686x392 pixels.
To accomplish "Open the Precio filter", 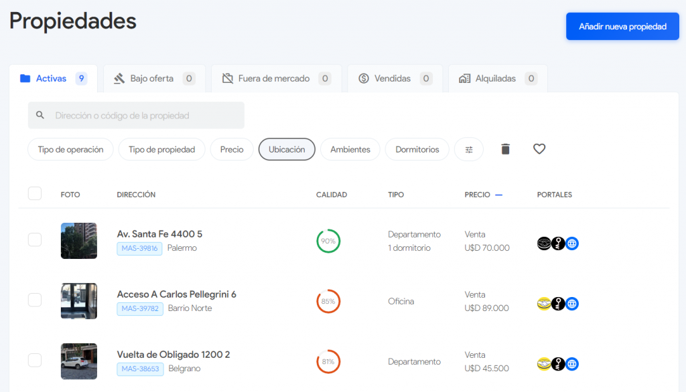I will click(232, 149).
